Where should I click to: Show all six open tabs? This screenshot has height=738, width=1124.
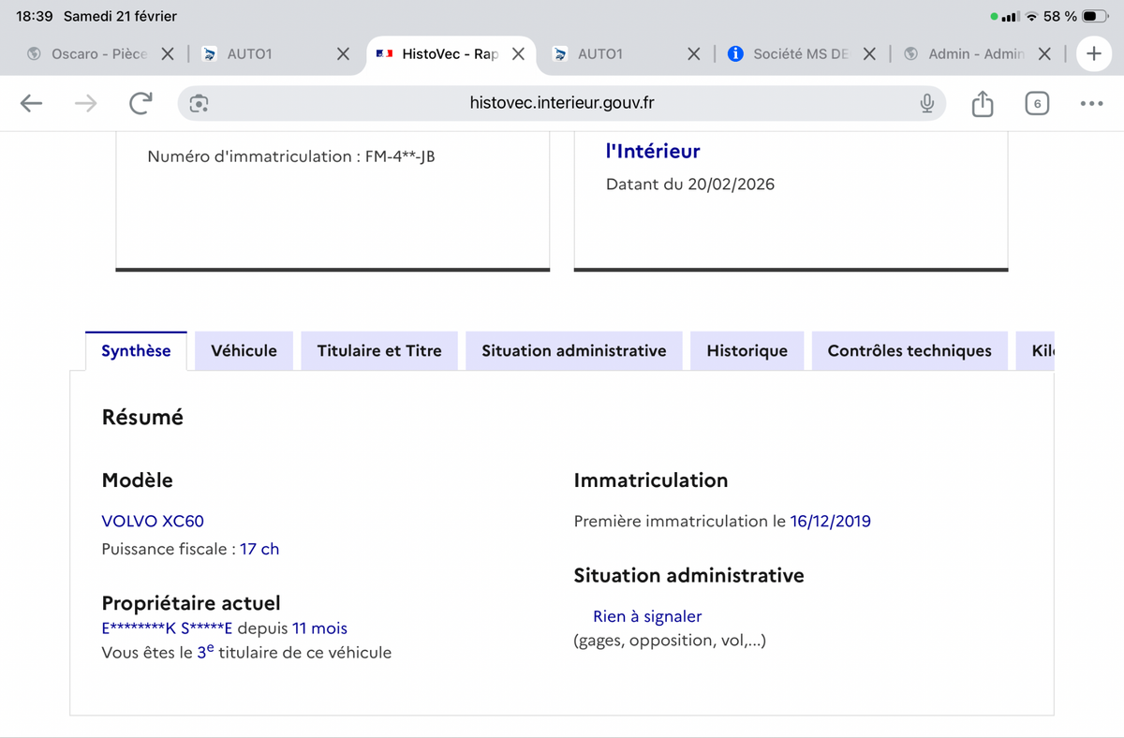pos(1036,103)
